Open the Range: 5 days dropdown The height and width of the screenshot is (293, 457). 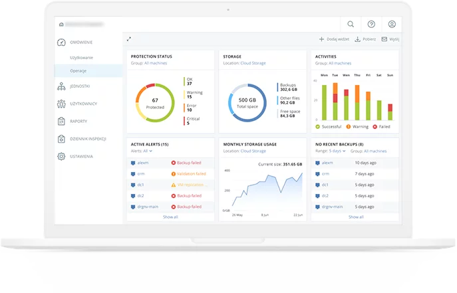330,151
